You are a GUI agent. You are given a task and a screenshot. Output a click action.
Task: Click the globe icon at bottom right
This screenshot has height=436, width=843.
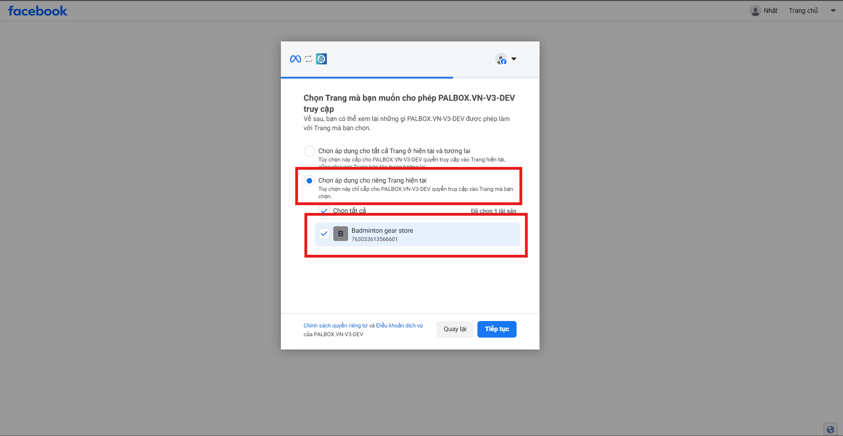830,429
